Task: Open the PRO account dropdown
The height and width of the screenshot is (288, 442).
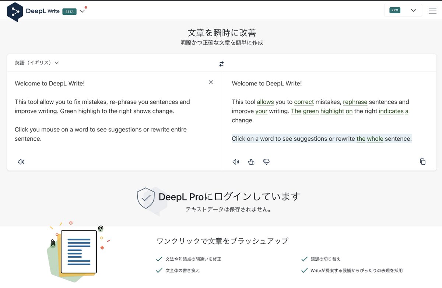Action: (x=403, y=10)
